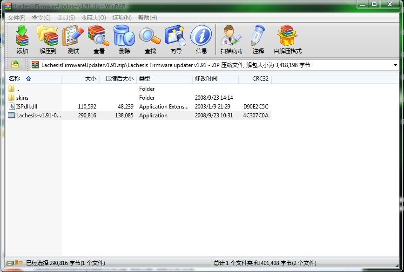Click the CRC value 4C307C0A
This screenshot has width=404, height=272.
tap(256, 115)
